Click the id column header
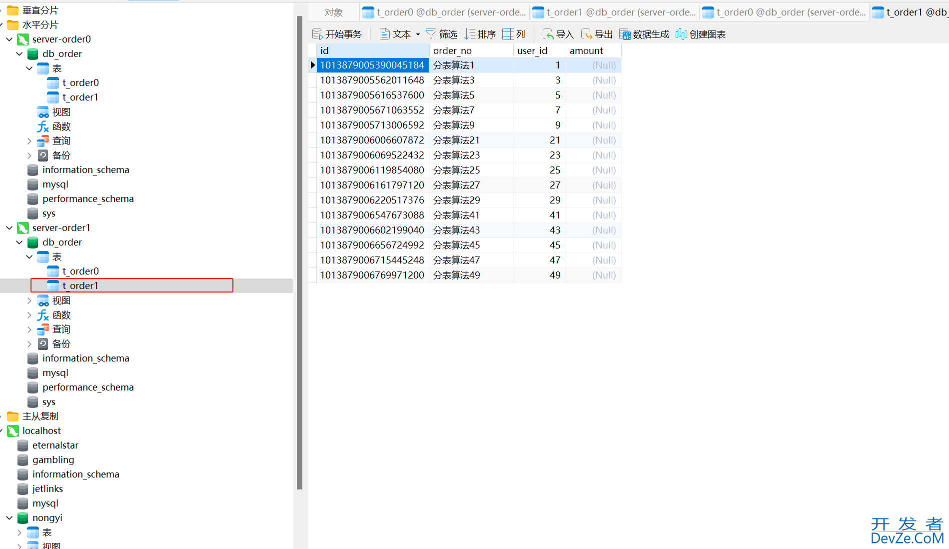 [373, 50]
